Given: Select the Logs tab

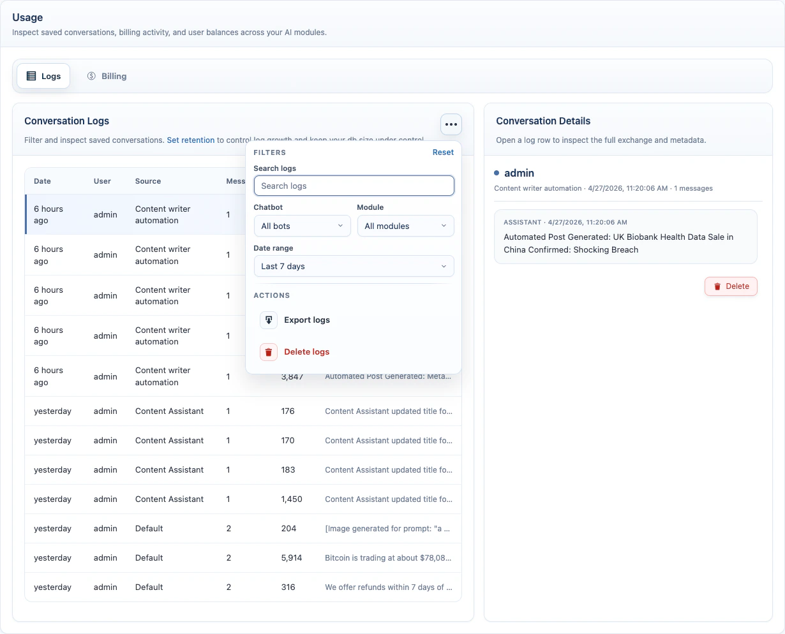Looking at the screenshot, I should [x=43, y=75].
